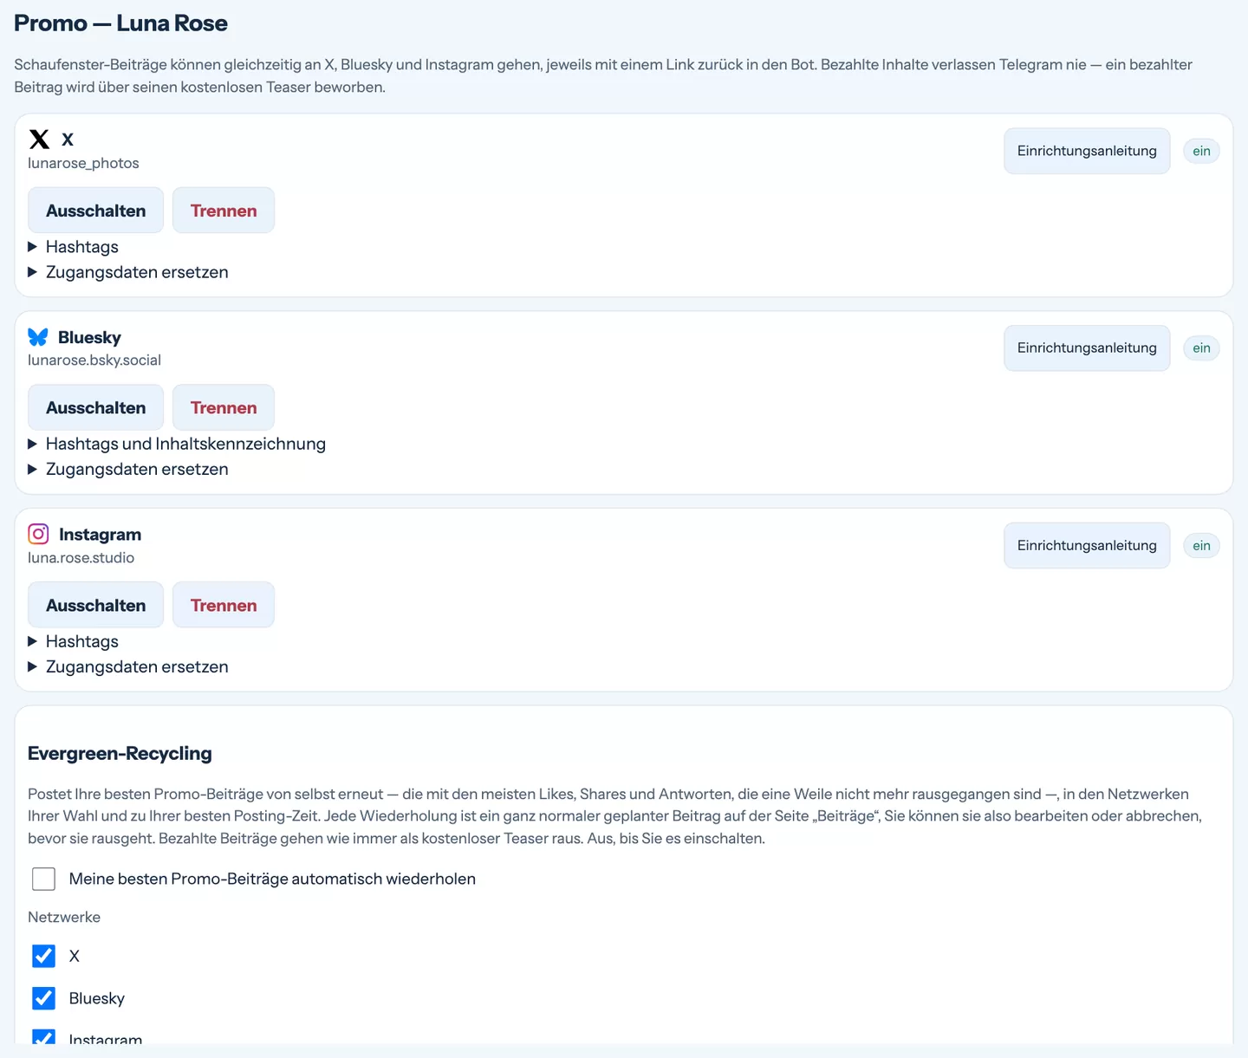1248x1058 pixels.
Task: Click the Instagram logo icon
Action: 38,534
